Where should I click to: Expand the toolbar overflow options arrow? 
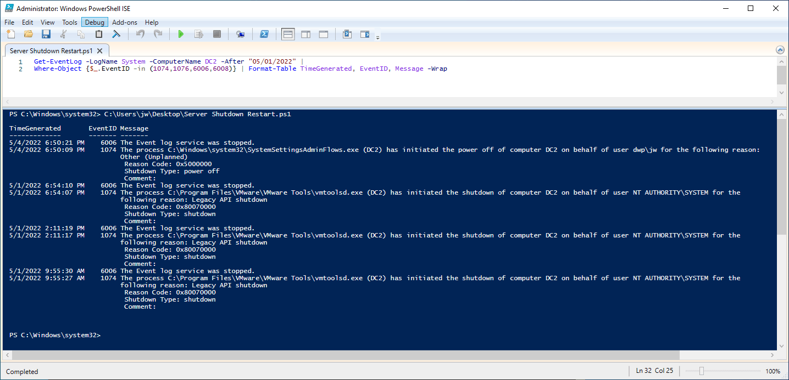pos(377,37)
